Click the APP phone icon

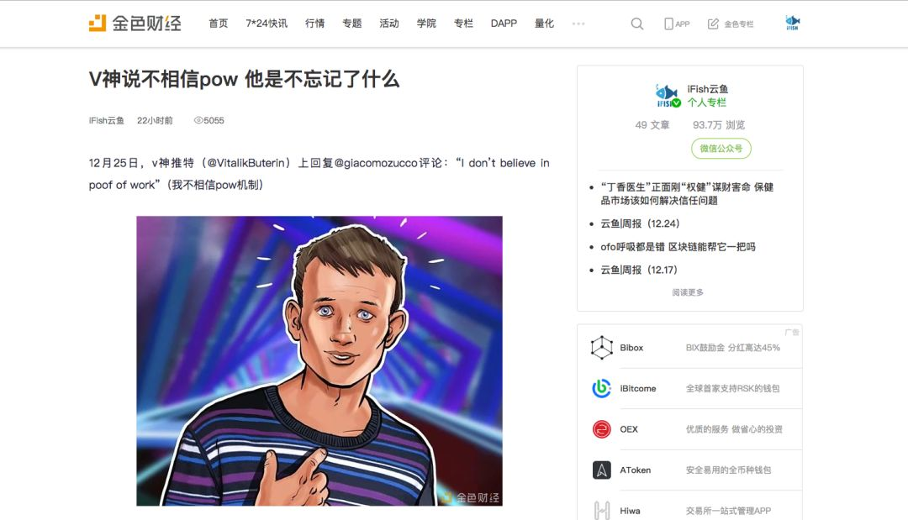668,24
